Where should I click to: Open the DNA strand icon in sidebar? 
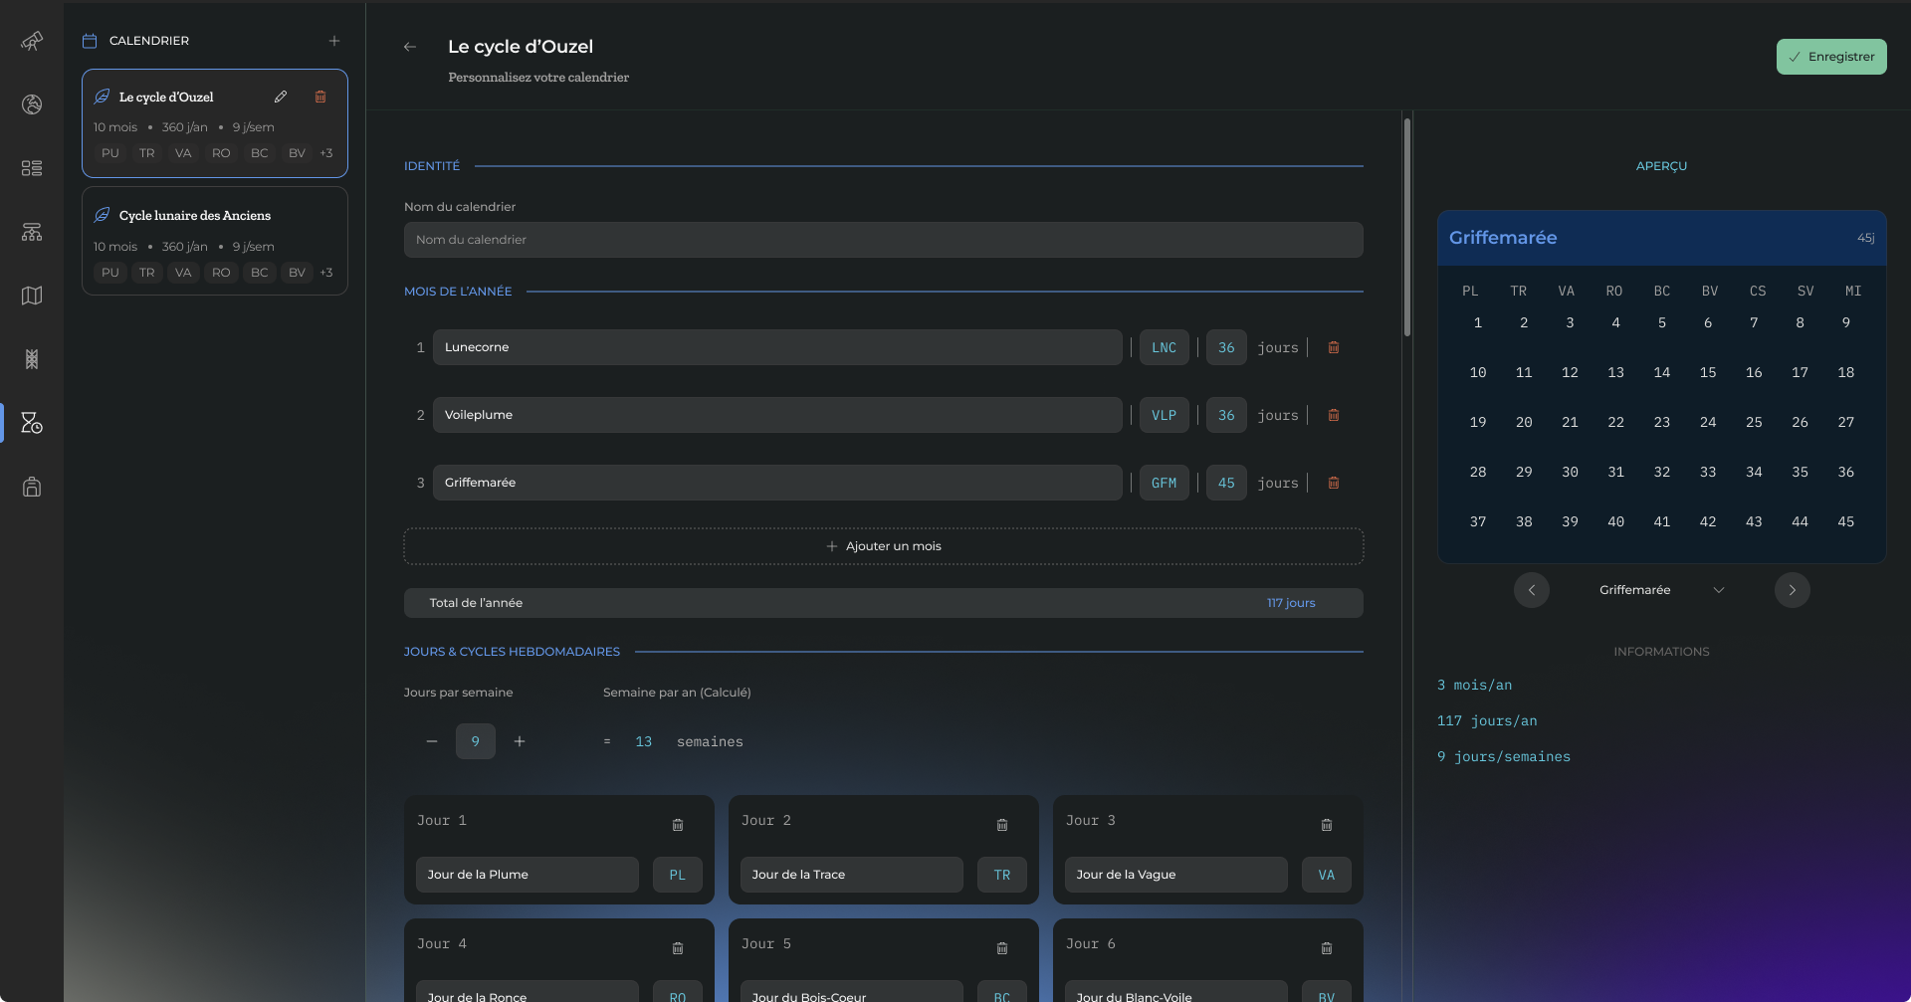[32, 359]
